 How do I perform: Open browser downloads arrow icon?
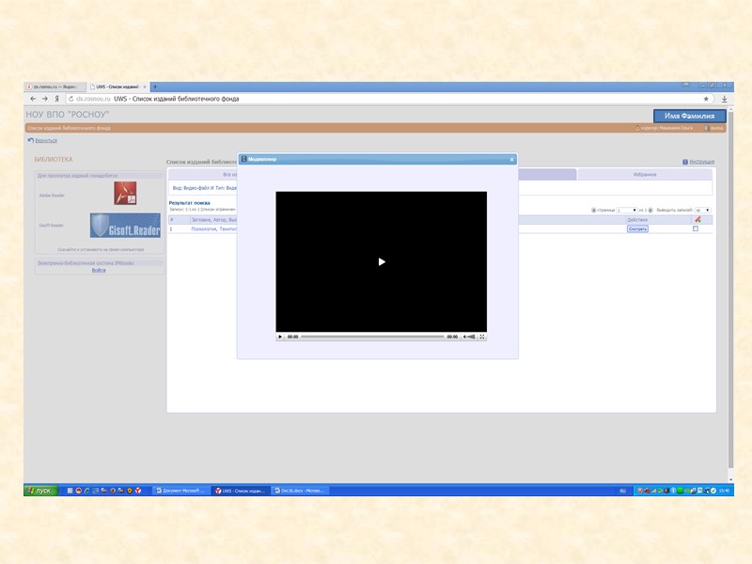(x=724, y=99)
